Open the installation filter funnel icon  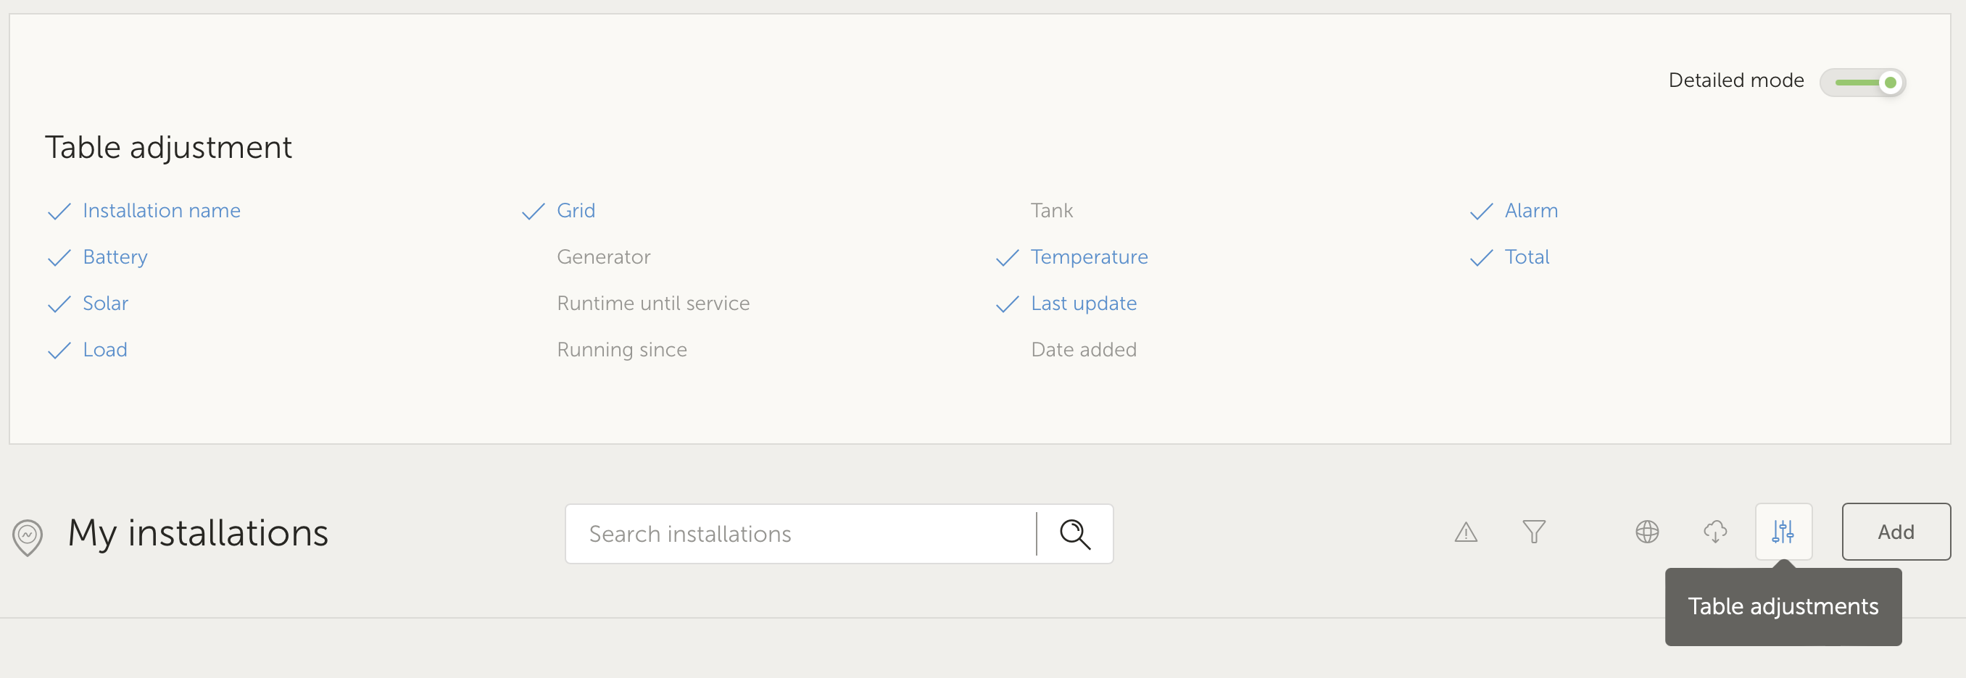point(1534,532)
